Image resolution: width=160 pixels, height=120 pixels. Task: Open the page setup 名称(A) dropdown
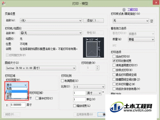click(51, 20)
